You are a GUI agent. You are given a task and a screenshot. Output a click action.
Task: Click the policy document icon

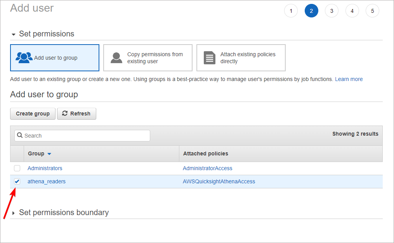tap(210, 58)
